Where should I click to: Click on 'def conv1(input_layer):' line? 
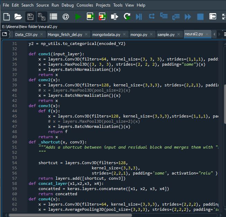[56, 54]
